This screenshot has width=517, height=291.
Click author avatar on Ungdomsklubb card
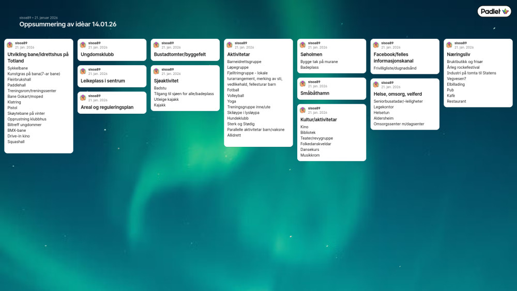(83, 45)
